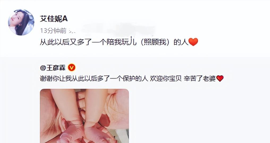Click the 13分钟前 timestamp
This screenshot has width=270, height=143.
coord(53,31)
